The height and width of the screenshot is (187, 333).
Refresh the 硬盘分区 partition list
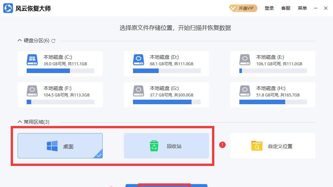53,41
